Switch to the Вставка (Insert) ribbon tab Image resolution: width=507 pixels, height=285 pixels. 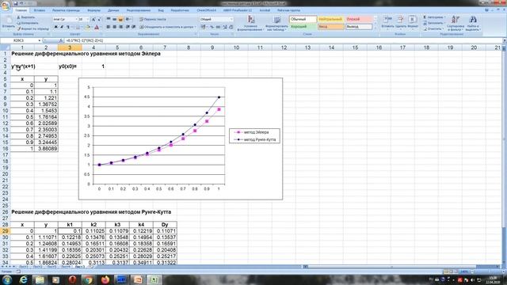point(40,10)
